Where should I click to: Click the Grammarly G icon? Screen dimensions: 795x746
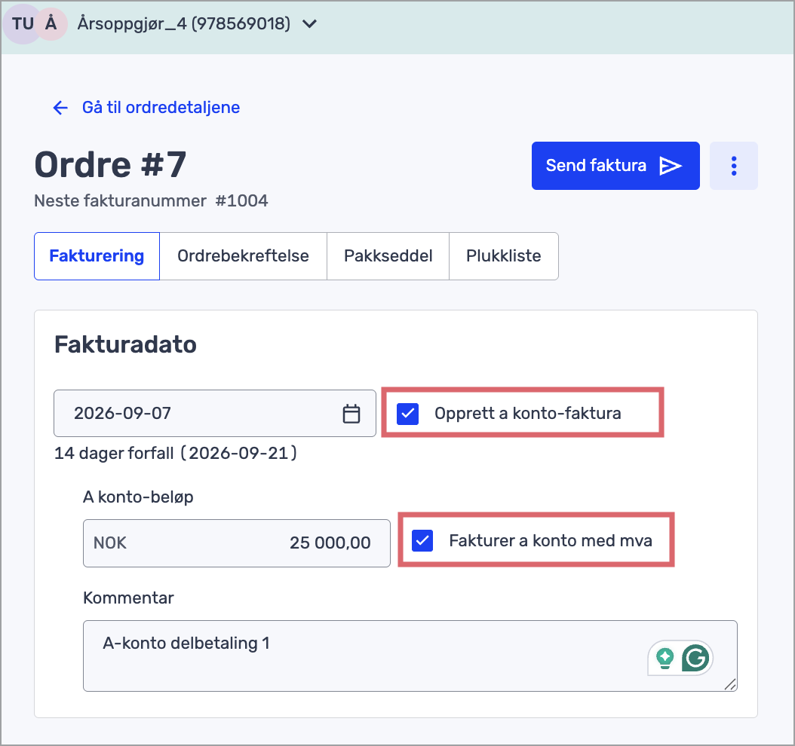coord(695,658)
